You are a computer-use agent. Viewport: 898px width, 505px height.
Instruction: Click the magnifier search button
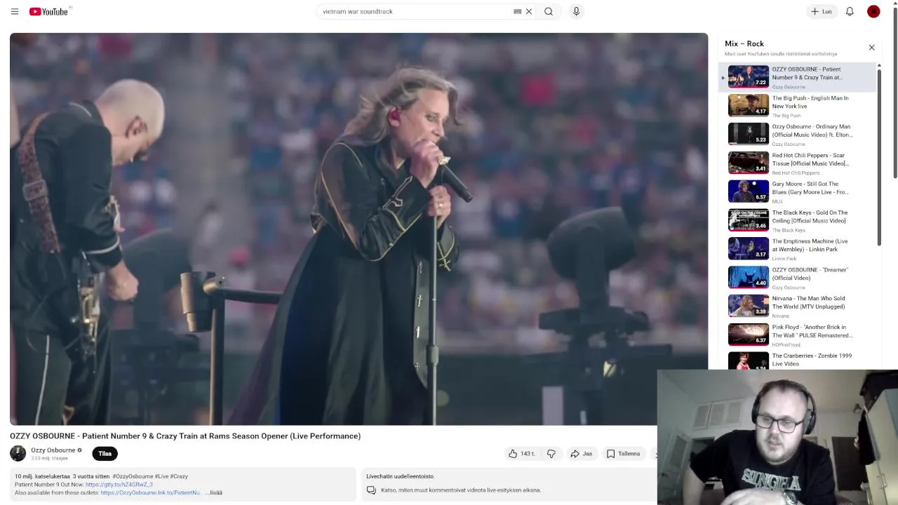549,11
